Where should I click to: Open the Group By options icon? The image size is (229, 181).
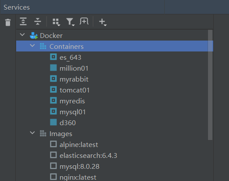point(56,22)
